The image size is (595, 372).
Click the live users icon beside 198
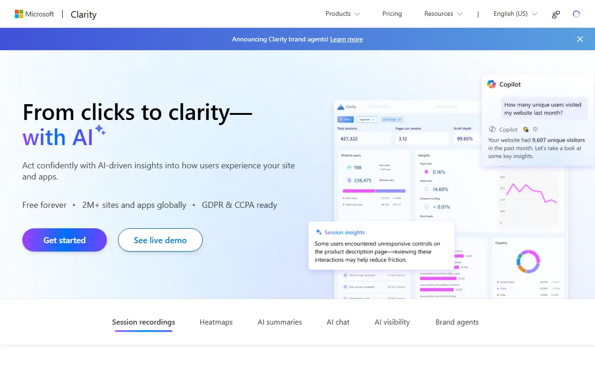tap(349, 167)
